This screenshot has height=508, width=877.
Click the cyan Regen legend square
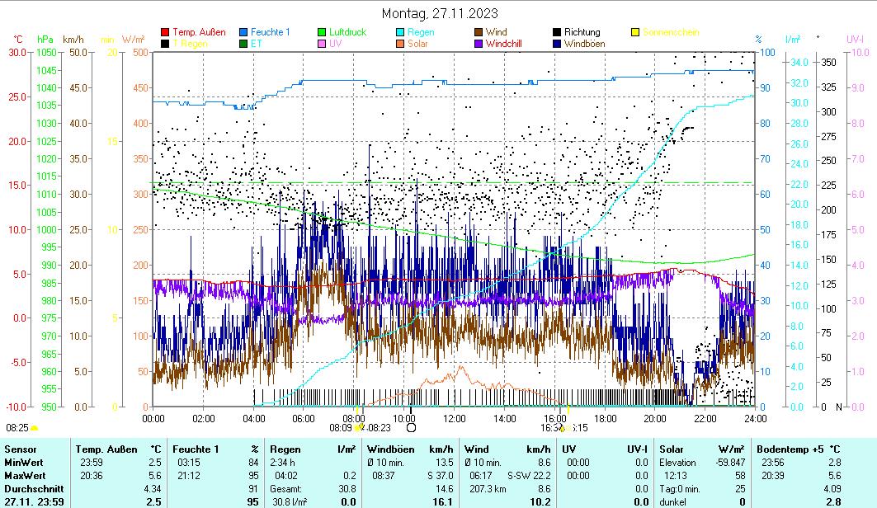tap(400, 32)
